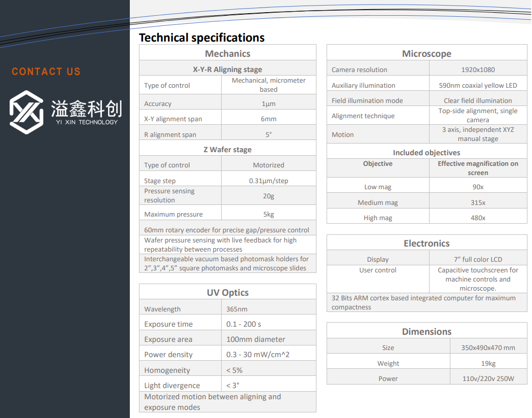The height and width of the screenshot is (418, 532).
Task: Click the '365nm' wavelength value
Action: (237, 309)
